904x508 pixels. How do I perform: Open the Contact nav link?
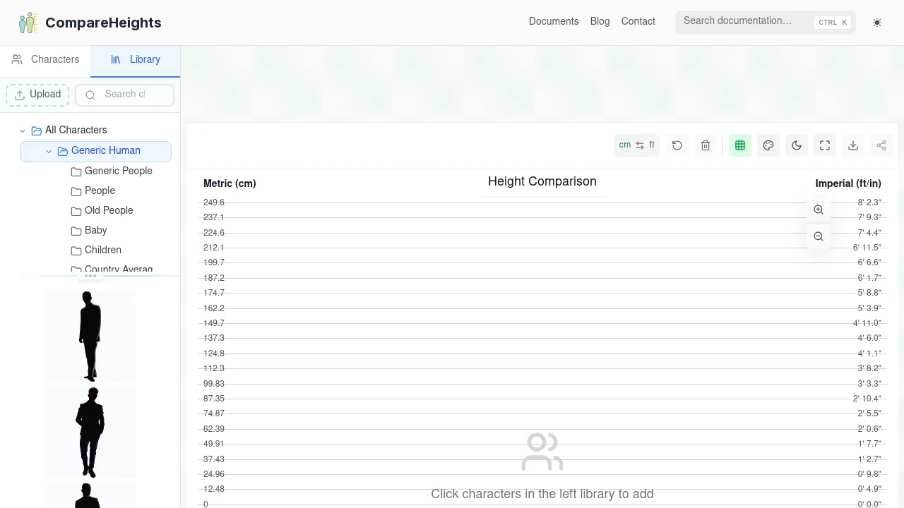(x=638, y=21)
